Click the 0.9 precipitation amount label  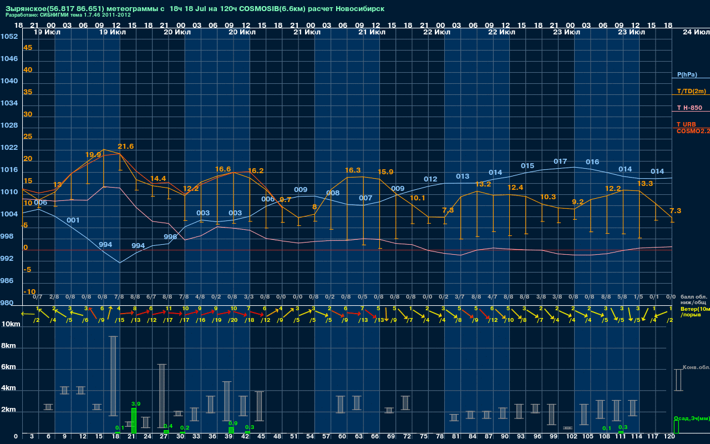tap(233, 423)
